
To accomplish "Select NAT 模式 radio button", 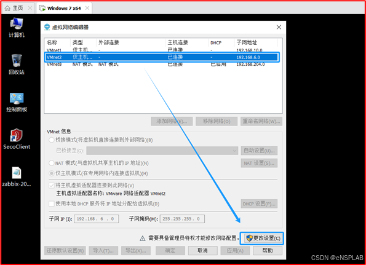I will click(51, 163).
